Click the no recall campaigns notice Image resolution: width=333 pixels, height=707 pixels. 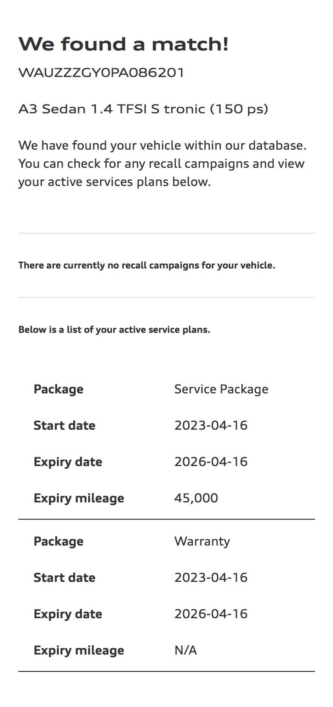(147, 265)
